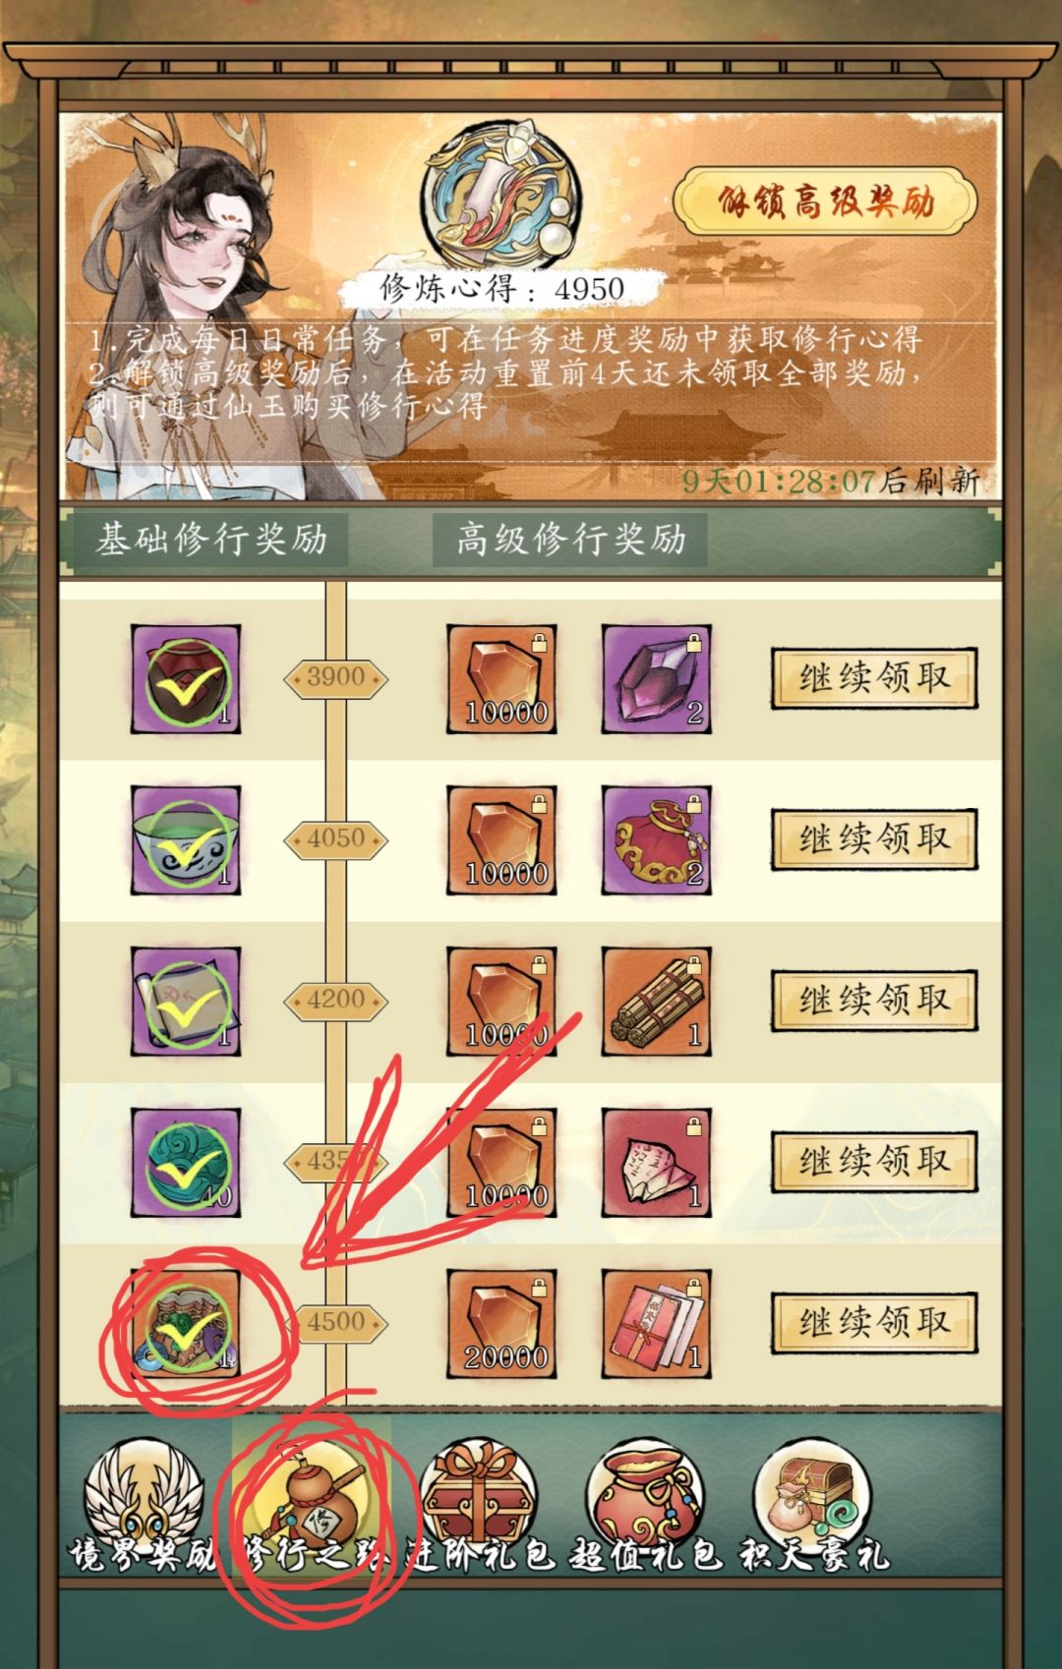Image resolution: width=1062 pixels, height=1669 pixels.
Task: Tap the bamboo scroll bundle reward in 4200 row
Action: (x=656, y=1001)
